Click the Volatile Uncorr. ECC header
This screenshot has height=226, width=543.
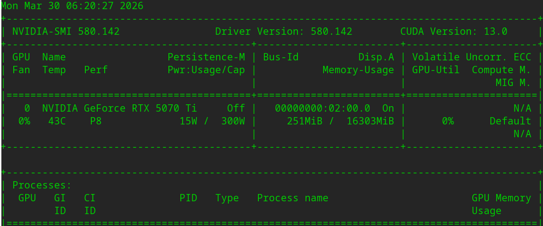(471, 57)
